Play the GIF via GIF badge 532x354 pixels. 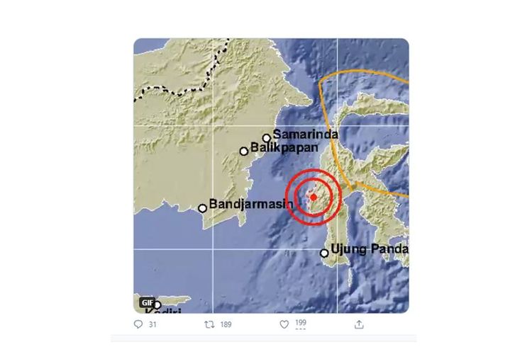pyautogui.click(x=148, y=302)
